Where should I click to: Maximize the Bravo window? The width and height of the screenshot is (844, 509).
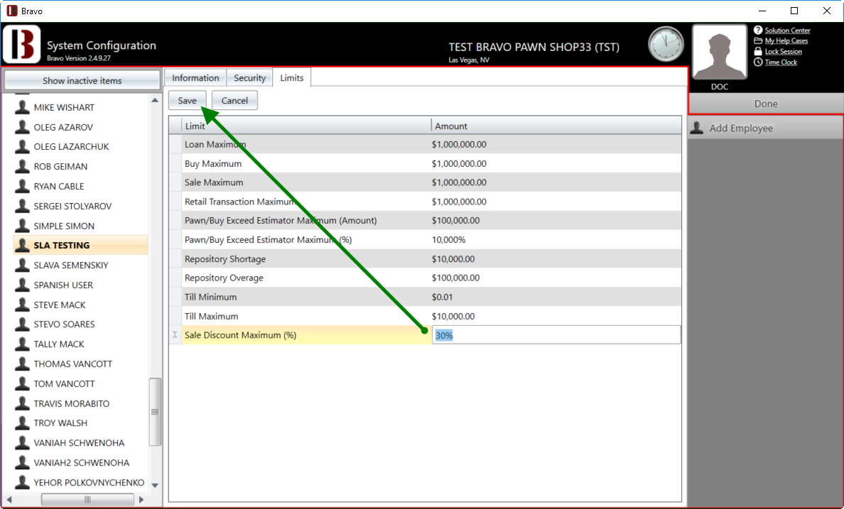(794, 11)
